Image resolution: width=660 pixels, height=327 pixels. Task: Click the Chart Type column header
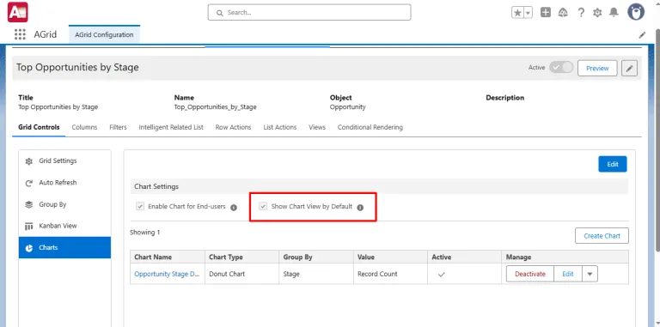click(242, 257)
